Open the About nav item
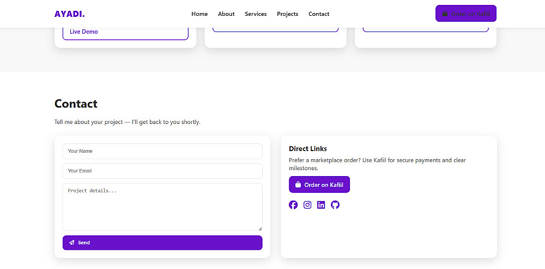Image resolution: width=545 pixels, height=269 pixels. click(x=226, y=14)
